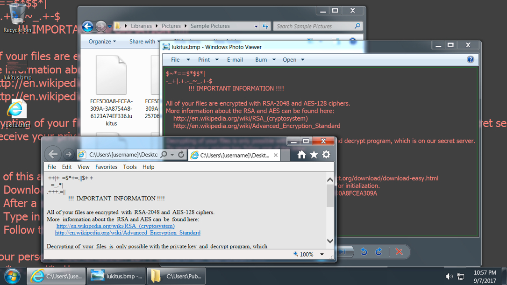Open the IE Favorites menu
This screenshot has width=507, height=285.
coord(106,167)
